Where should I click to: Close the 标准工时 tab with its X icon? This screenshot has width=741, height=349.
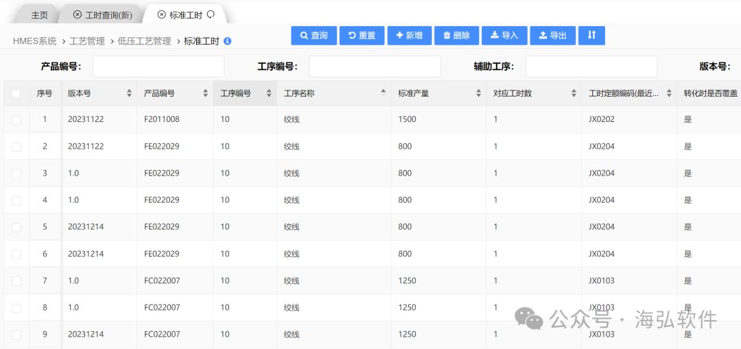click(162, 15)
